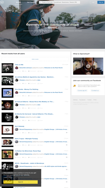
Task: Share Astrud Gilberto Bossa Nova Hits track
Action: pos(40,108)
